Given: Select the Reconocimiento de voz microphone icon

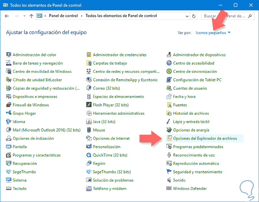Looking at the screenshot, I should coord(169,155).
